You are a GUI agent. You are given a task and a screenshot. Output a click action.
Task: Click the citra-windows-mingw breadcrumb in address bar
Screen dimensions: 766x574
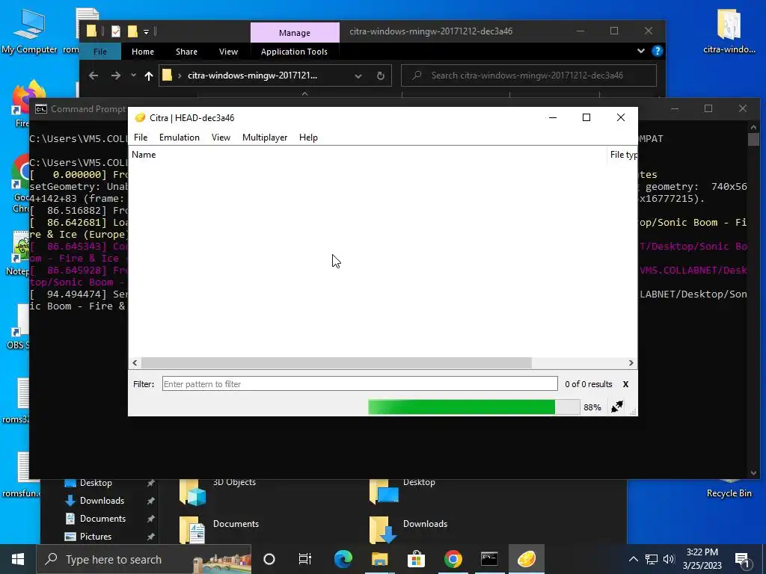click(252, 75)
